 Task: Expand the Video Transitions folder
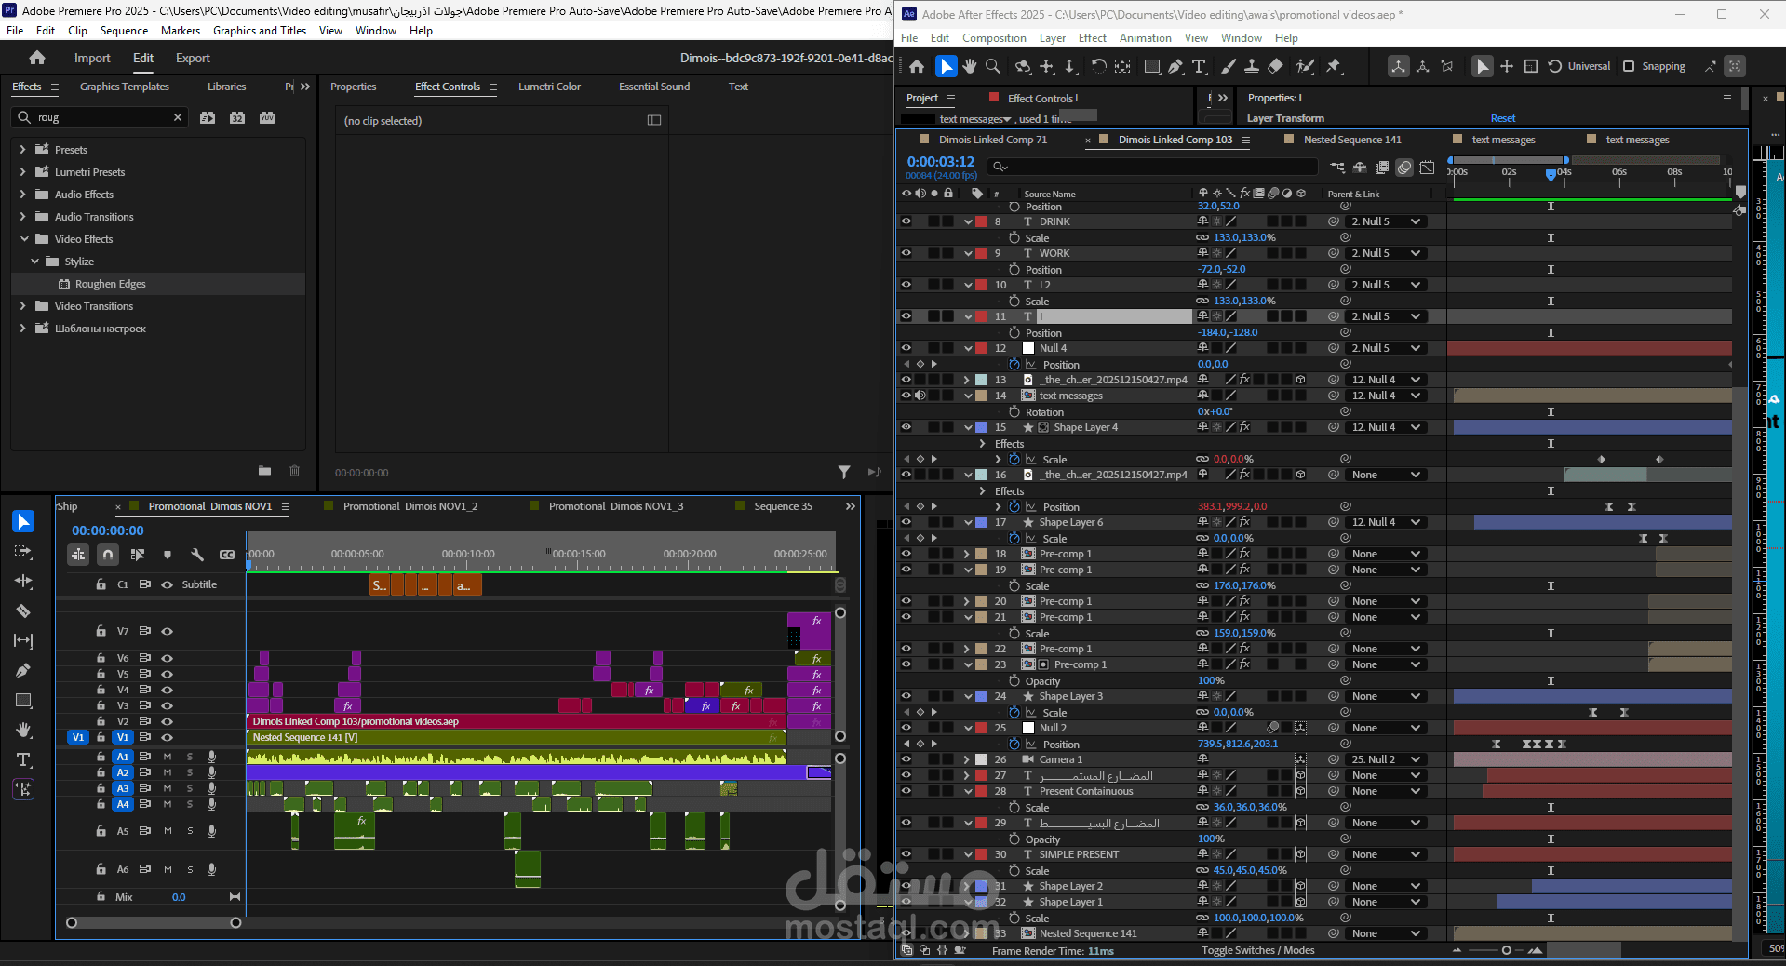click(x=22, y=305)
